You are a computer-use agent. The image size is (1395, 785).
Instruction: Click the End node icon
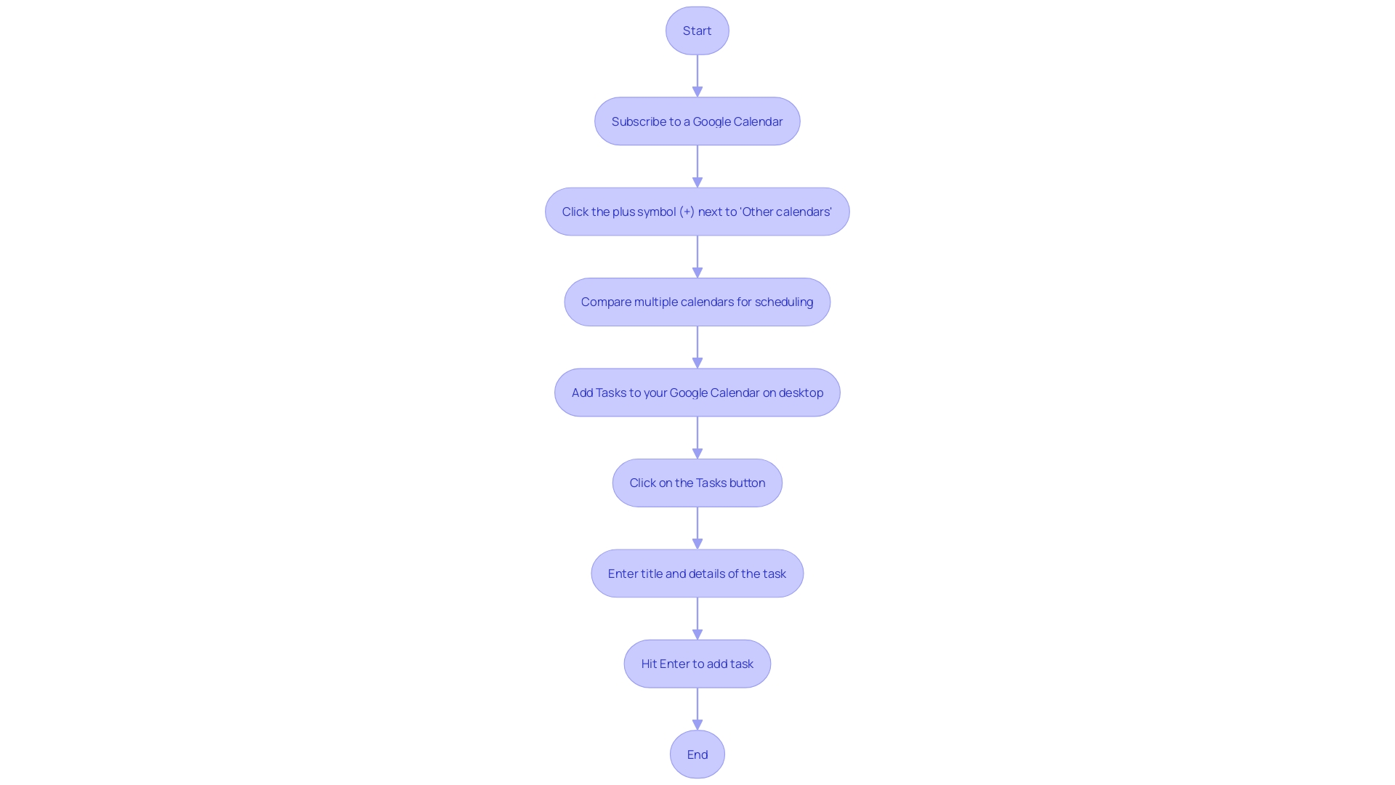[x=697, y=753]
